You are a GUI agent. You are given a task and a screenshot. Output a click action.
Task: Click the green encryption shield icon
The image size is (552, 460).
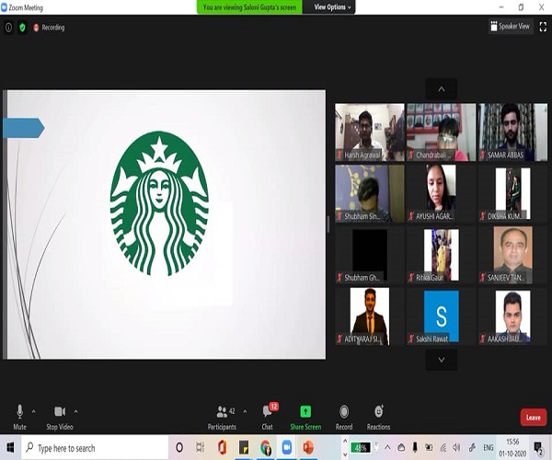(22, 28)
